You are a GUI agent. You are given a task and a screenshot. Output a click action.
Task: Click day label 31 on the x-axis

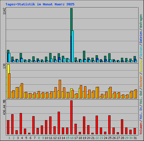point(135,138)
